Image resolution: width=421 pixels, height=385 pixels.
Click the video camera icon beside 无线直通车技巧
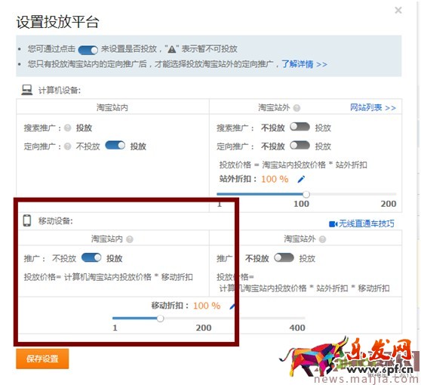point(333,223)
